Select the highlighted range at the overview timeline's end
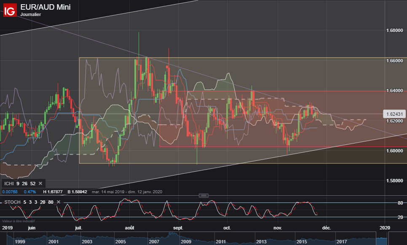This screenshot has width=407, height=245. point(382,241)
